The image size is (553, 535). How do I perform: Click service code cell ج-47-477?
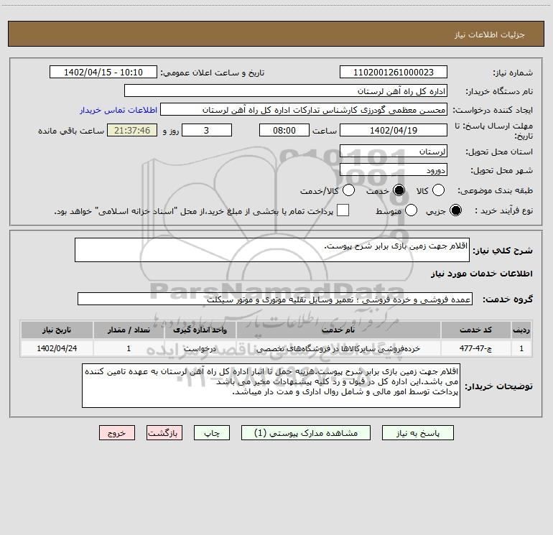click(x=475, y=348)
